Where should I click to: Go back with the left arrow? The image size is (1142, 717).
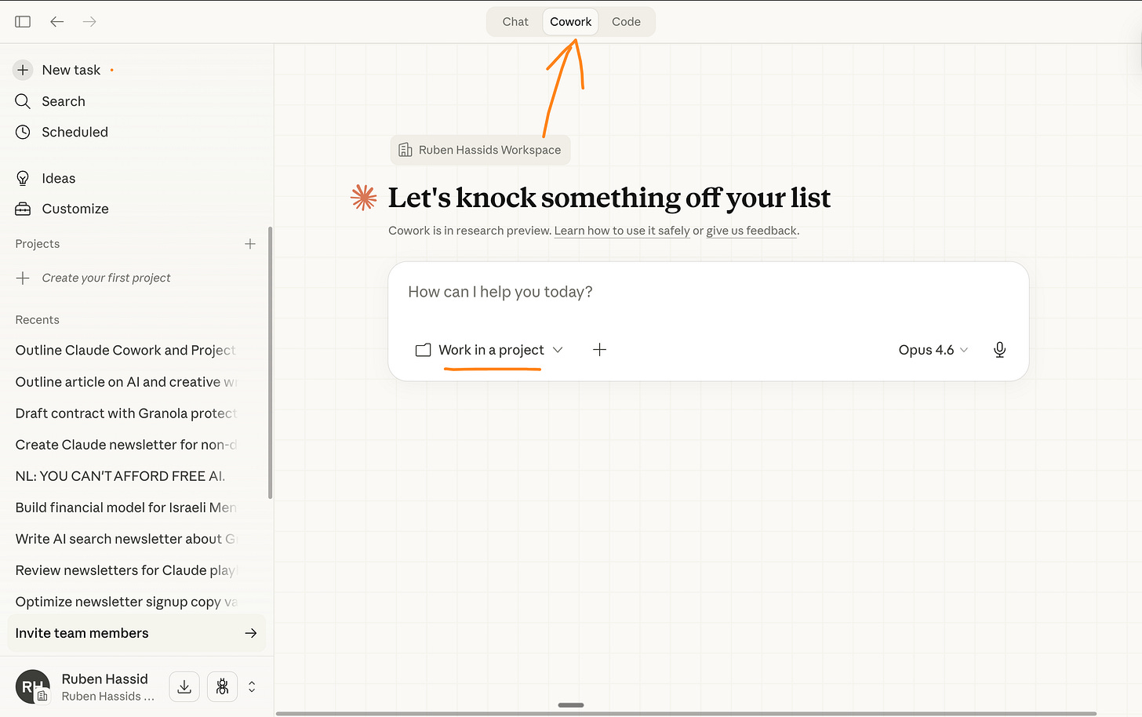(x=56, y=22)
